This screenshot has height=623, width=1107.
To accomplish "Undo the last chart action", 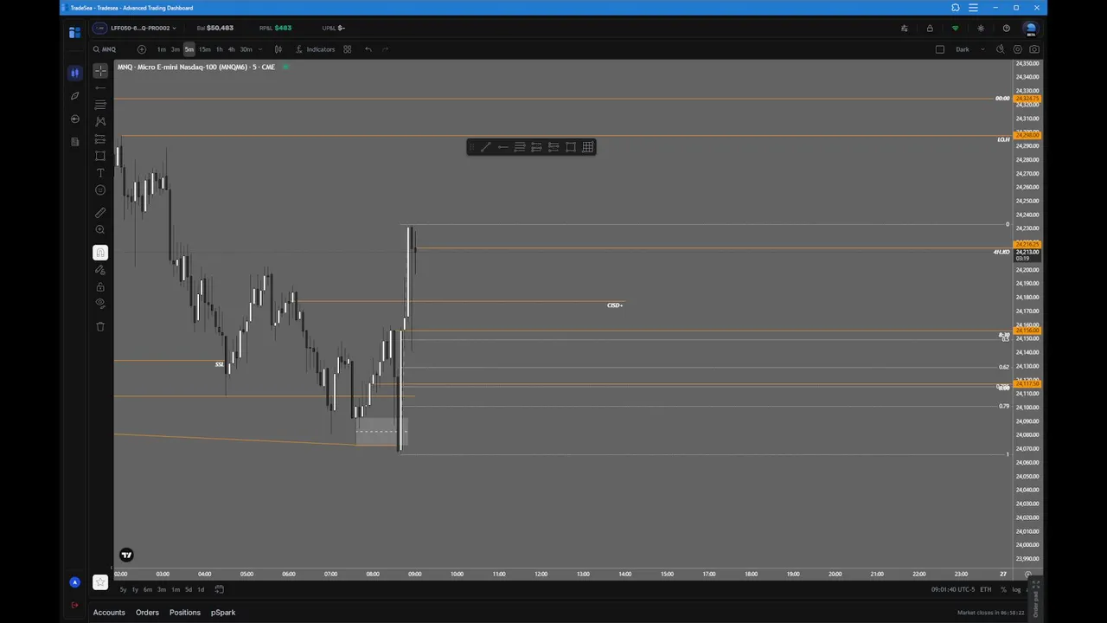I will (x=368, y=49).
